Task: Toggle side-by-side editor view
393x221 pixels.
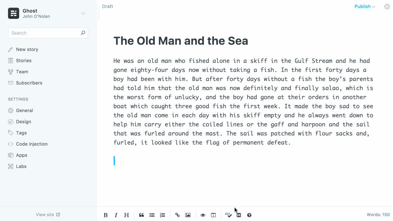Action: click(x=213, y=215)
